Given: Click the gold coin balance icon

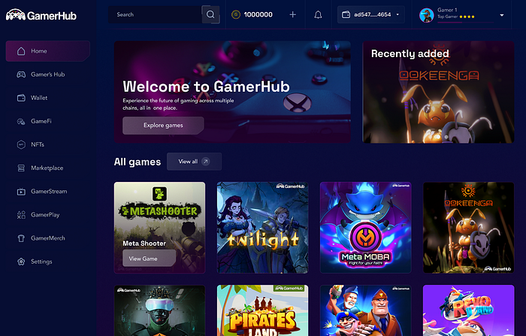Looking at the screenshot, I should click(x=236, y=14).
